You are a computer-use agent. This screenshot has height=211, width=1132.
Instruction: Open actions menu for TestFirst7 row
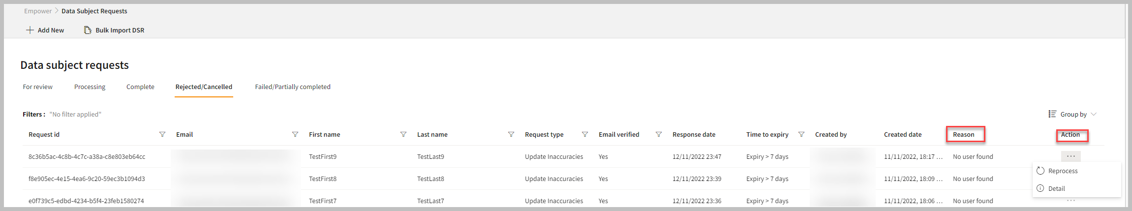pos(1071,201)
